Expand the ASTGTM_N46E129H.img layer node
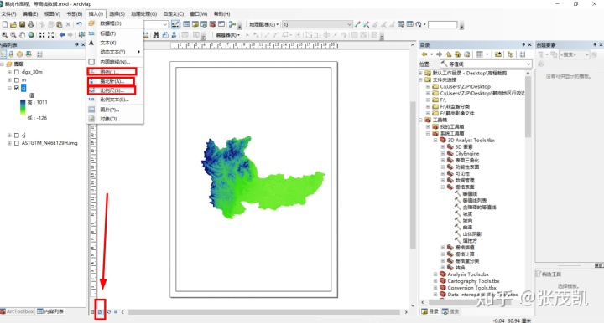The height and width of the screenshot is (323, 604). coord(9,143)
